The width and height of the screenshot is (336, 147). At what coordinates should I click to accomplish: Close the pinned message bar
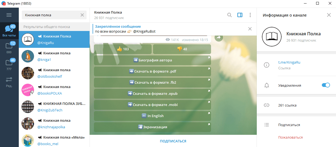tap(250, 29)
